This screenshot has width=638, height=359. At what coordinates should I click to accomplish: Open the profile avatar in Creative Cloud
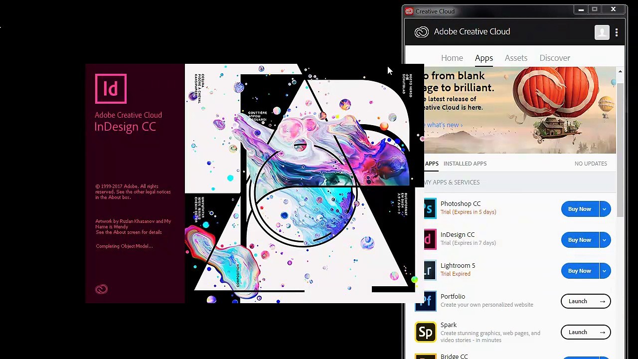[602, 32]
